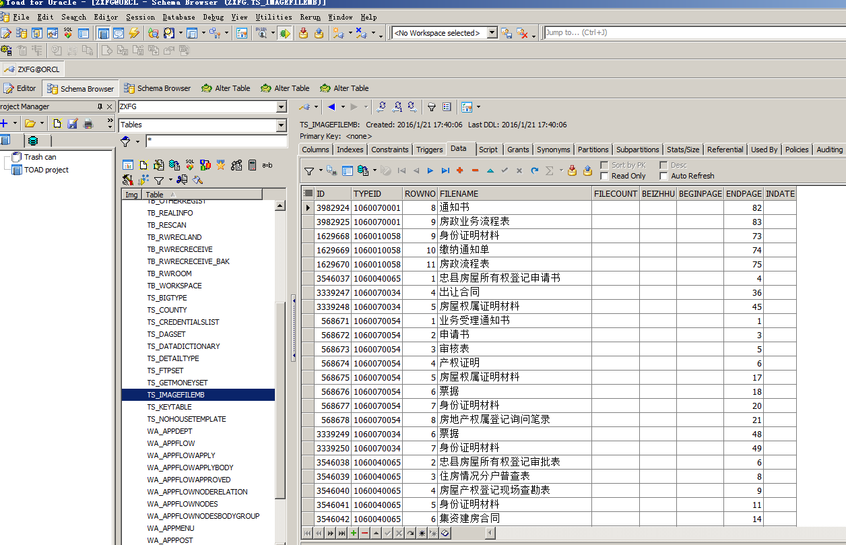Enable the Read Only checkbox
The height and width of the screenshot is (545, 846).
click(604, 175)
